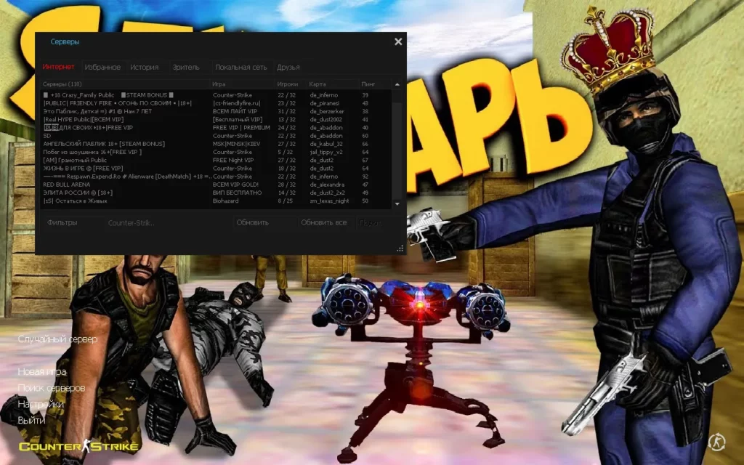Image resolution: width=744 pixels, height=465 pixels.
Task: Click the scroll down arrow in server list
Action: pos(397,203)
